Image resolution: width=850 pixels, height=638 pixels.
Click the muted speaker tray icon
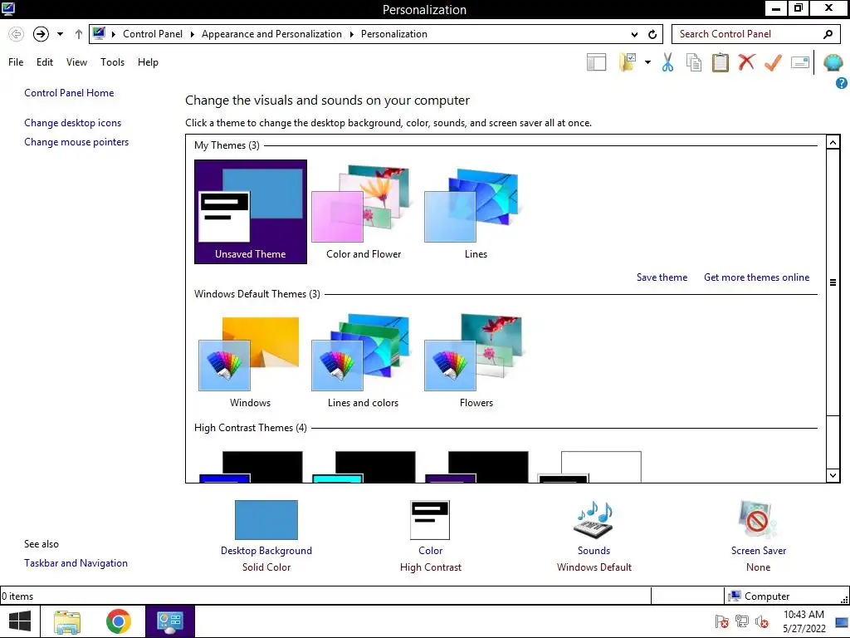tap(762, 621)
